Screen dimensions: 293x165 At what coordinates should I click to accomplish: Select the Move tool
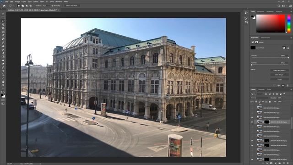coord(3,14)
